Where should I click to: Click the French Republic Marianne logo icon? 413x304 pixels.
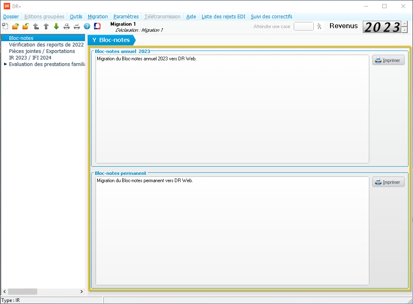pos(98,26)
